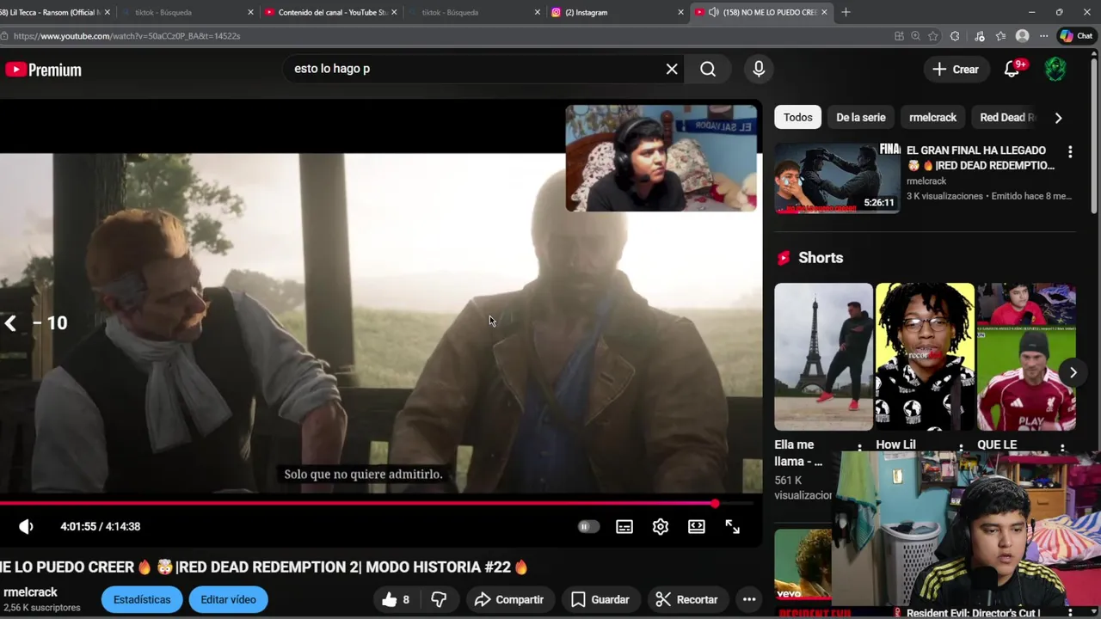
Task: Open the account avatar menu
Action: point(1055,70)
